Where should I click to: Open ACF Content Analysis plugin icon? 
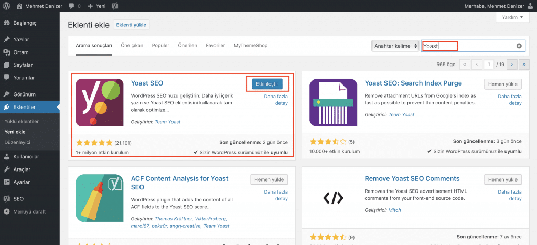click(x=100, y=198)
